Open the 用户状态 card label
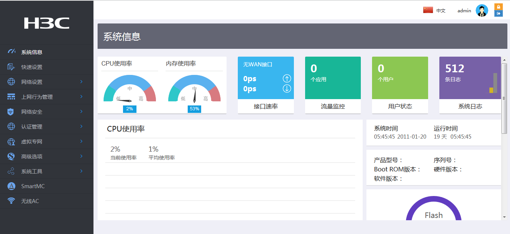Image resolution: width=510 pixels, height=234 pixels. pos(400,106)
